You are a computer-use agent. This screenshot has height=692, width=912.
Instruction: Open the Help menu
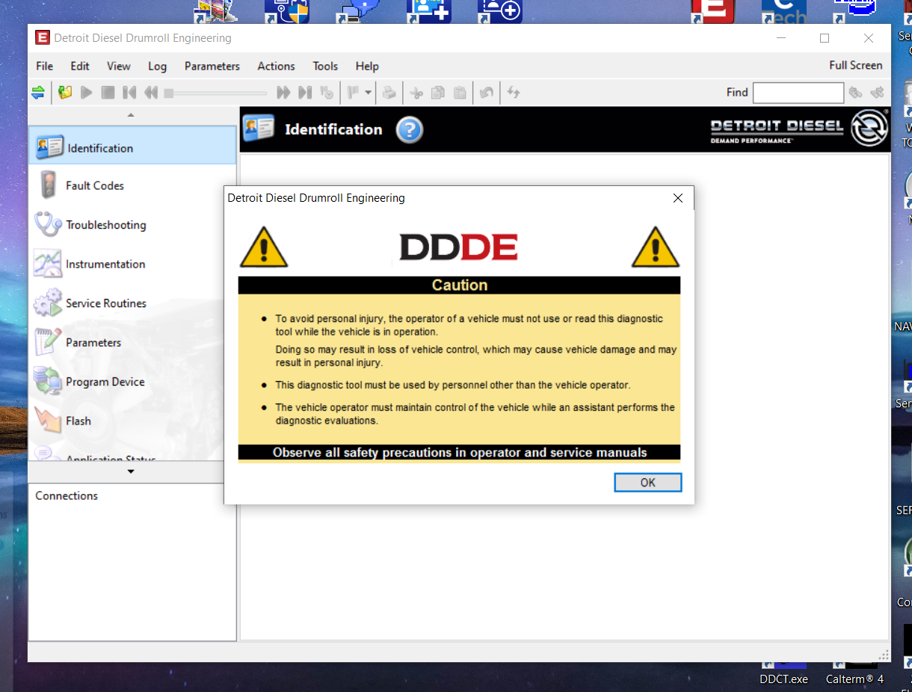(367, 66)
